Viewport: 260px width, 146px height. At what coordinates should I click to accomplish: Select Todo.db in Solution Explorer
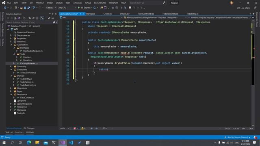(21, 113)
